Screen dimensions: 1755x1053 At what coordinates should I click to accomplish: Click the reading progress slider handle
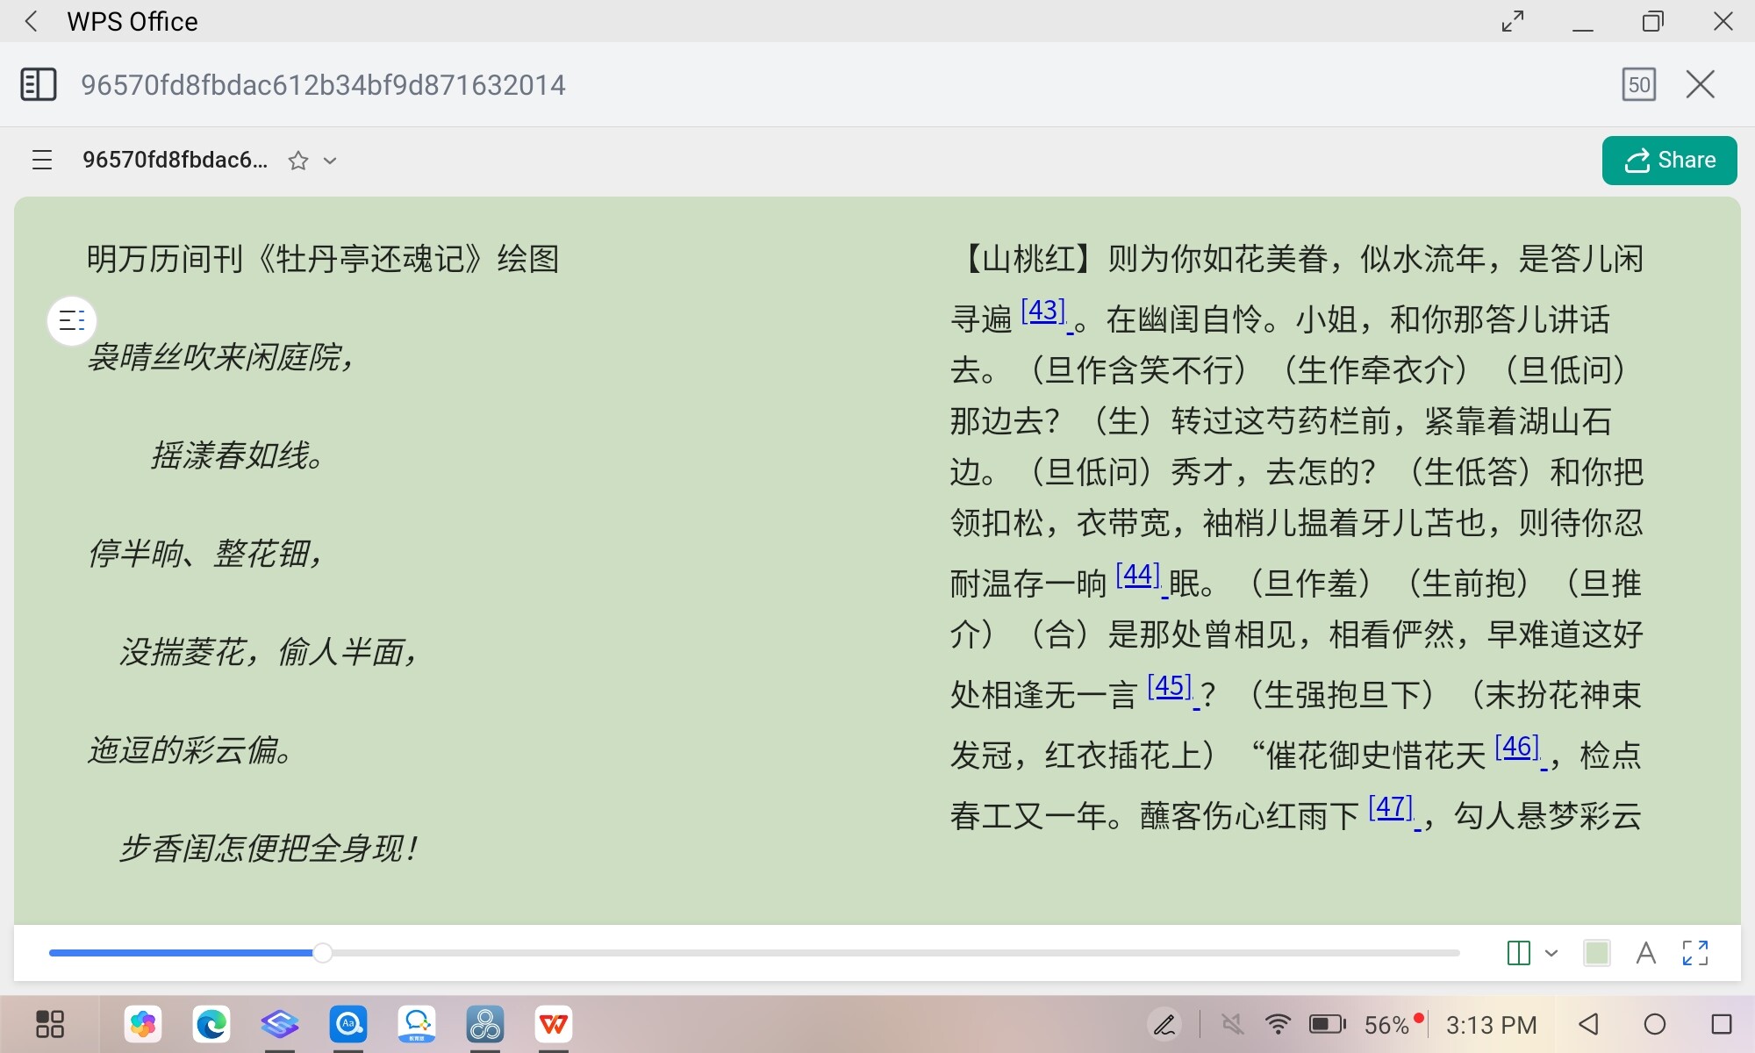click(x=323, y=953)
